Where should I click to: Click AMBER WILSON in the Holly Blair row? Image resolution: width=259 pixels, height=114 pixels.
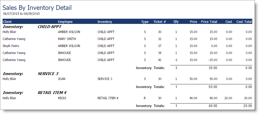point(69,32)
